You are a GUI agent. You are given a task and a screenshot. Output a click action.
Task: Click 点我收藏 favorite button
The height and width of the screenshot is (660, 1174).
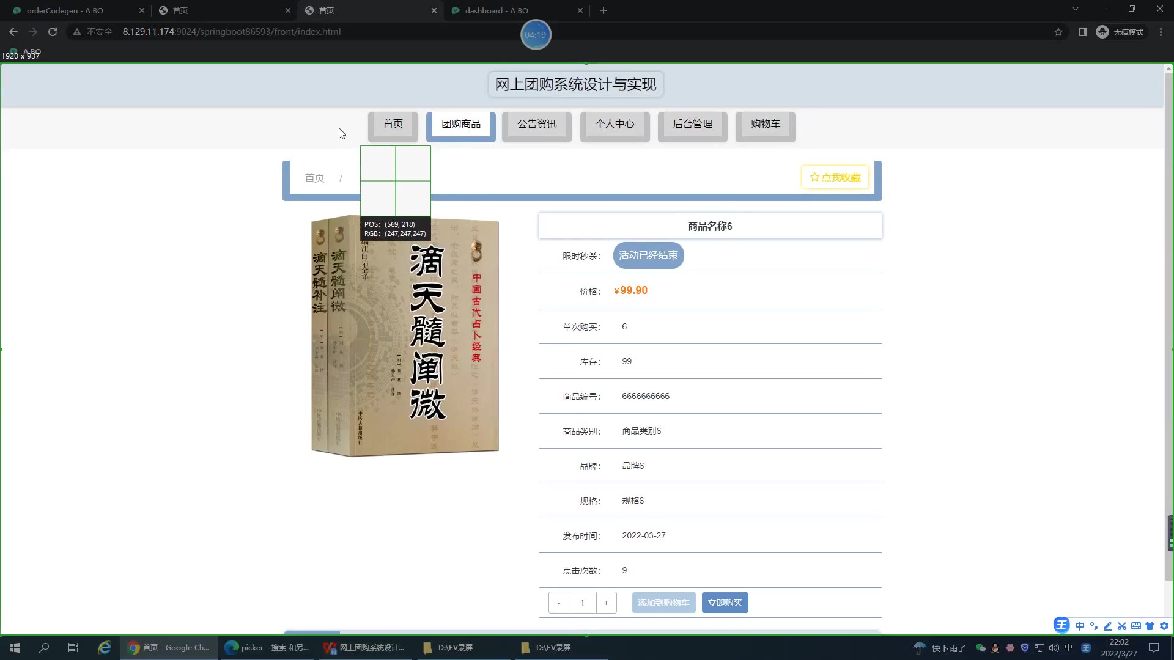pyautogui.click(x=835, y=177)
